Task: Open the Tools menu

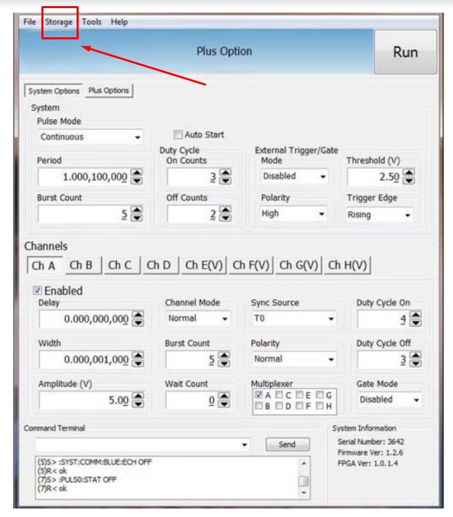Action: [x=92, y=22]
